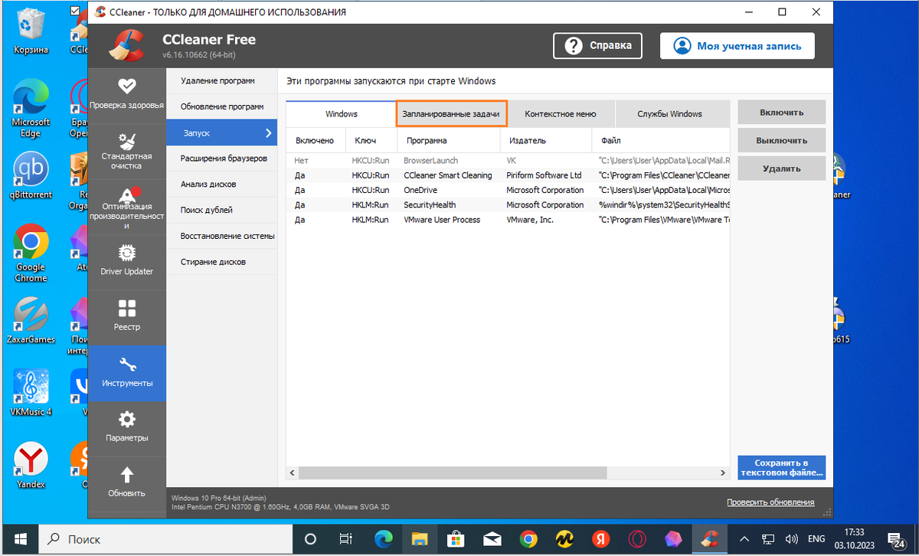This screenshot has width=919, height=556.
Task: Select the Запуск menu item
Action: [x=221, y=132]
